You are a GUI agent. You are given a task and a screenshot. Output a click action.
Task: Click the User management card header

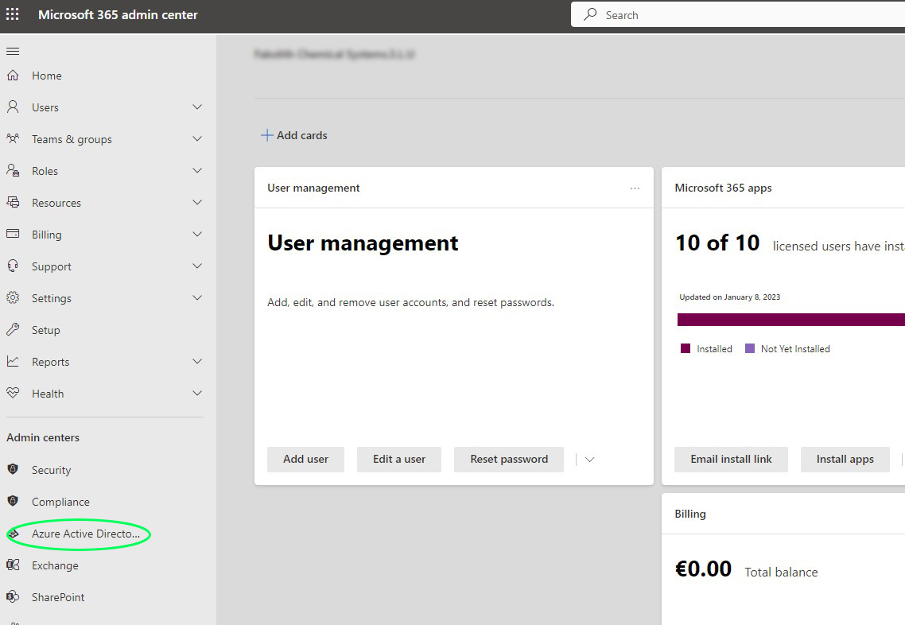tap(313, 188)
